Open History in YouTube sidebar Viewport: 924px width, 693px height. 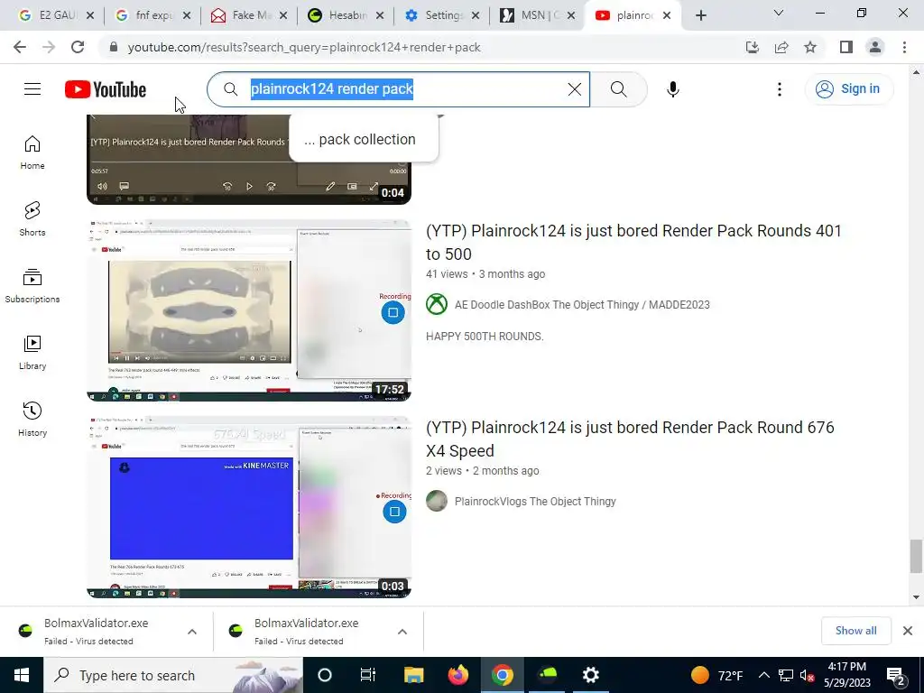point(32,419)
